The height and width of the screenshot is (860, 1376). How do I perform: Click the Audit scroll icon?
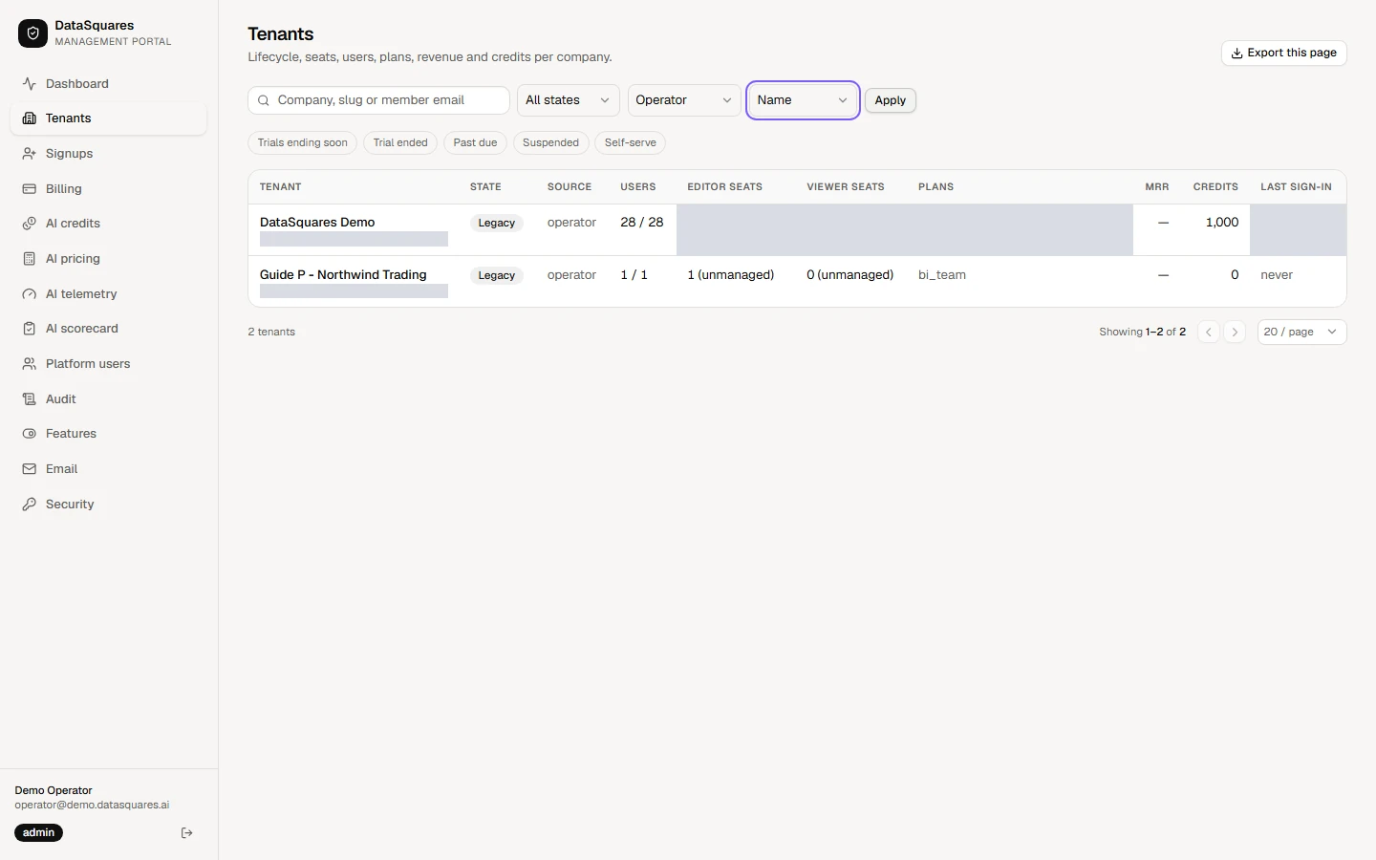point(30,399)
